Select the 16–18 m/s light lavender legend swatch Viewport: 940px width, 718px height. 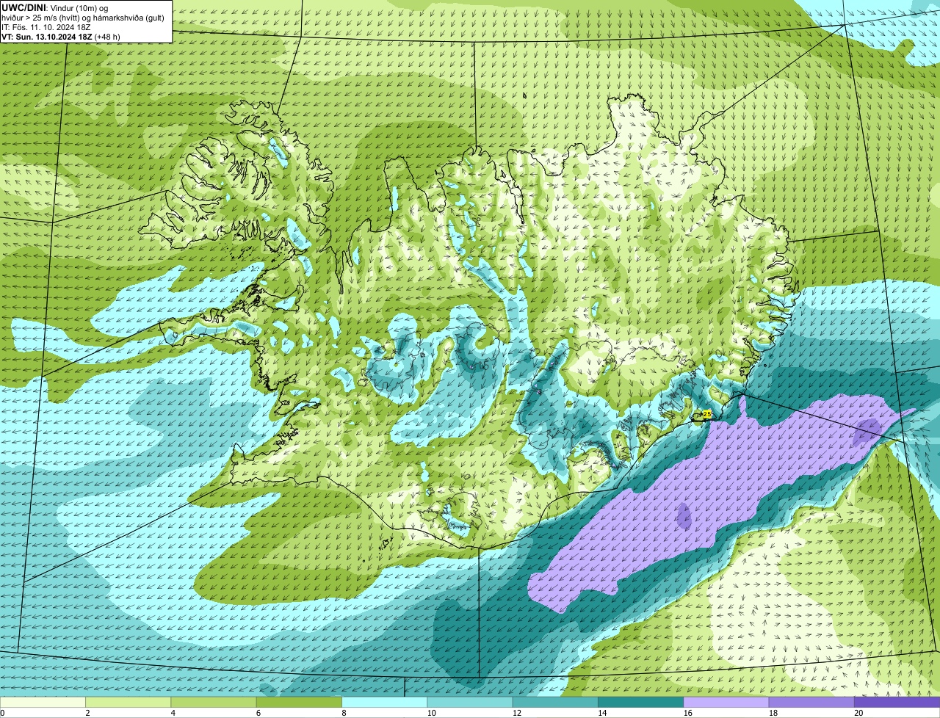(x=726, y=703)
